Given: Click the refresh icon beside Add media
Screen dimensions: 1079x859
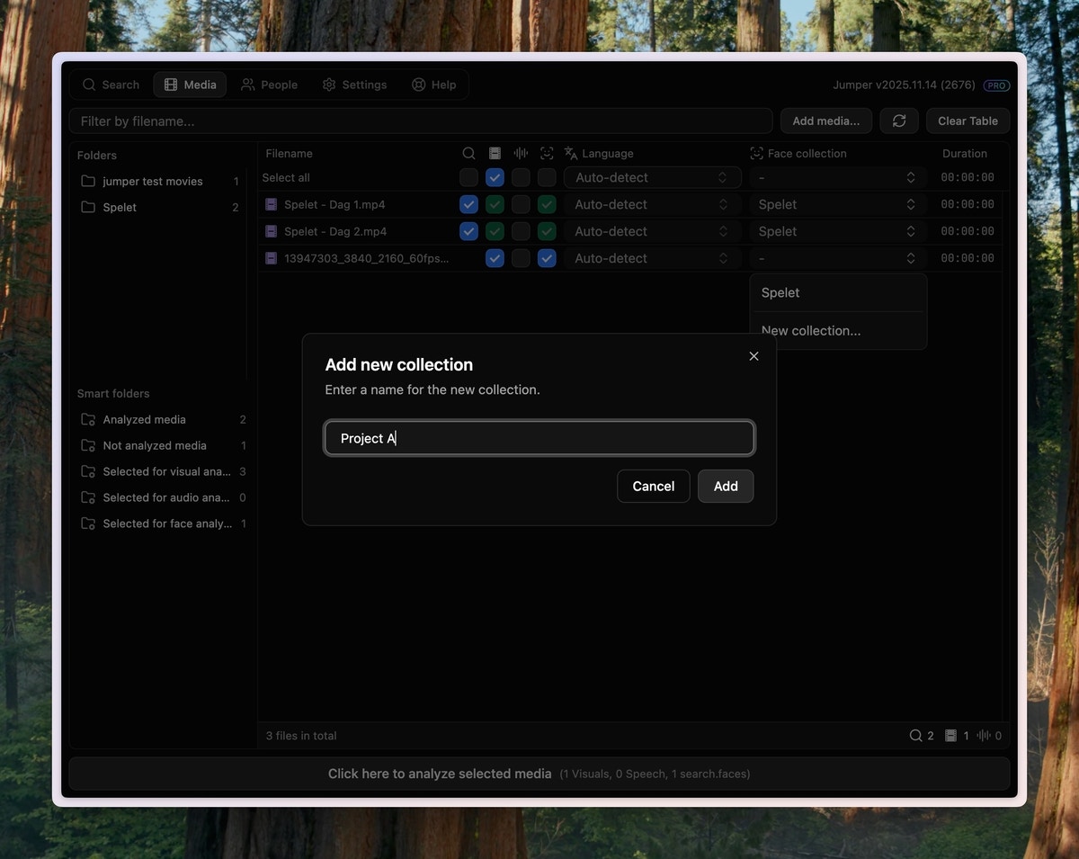Looking at the screenshot, I should click(x=898, y=121).
